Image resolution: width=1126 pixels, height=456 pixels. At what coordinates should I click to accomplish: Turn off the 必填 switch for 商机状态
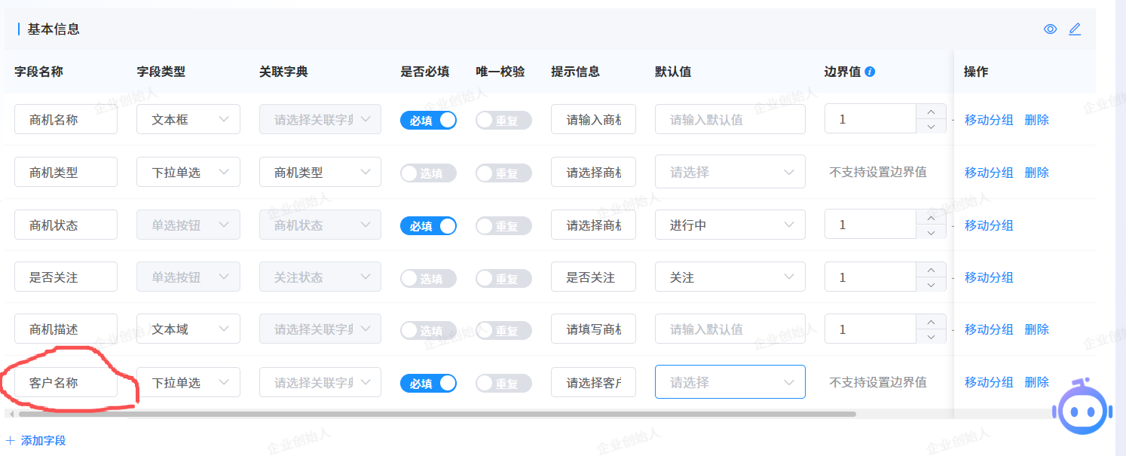point(428,225)
